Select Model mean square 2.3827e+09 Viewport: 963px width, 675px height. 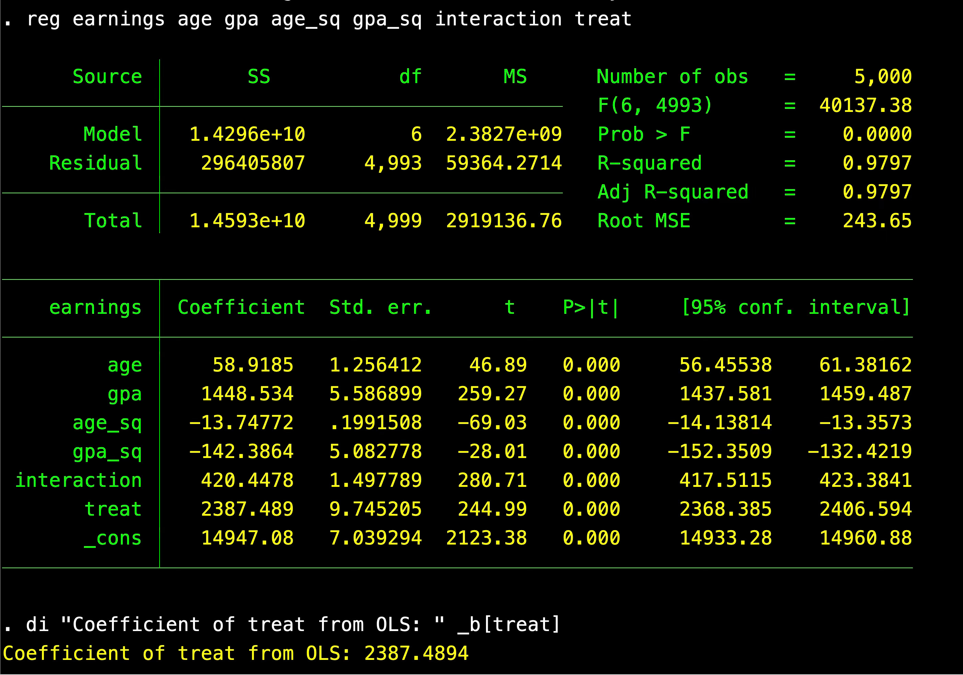pos(504,134)
